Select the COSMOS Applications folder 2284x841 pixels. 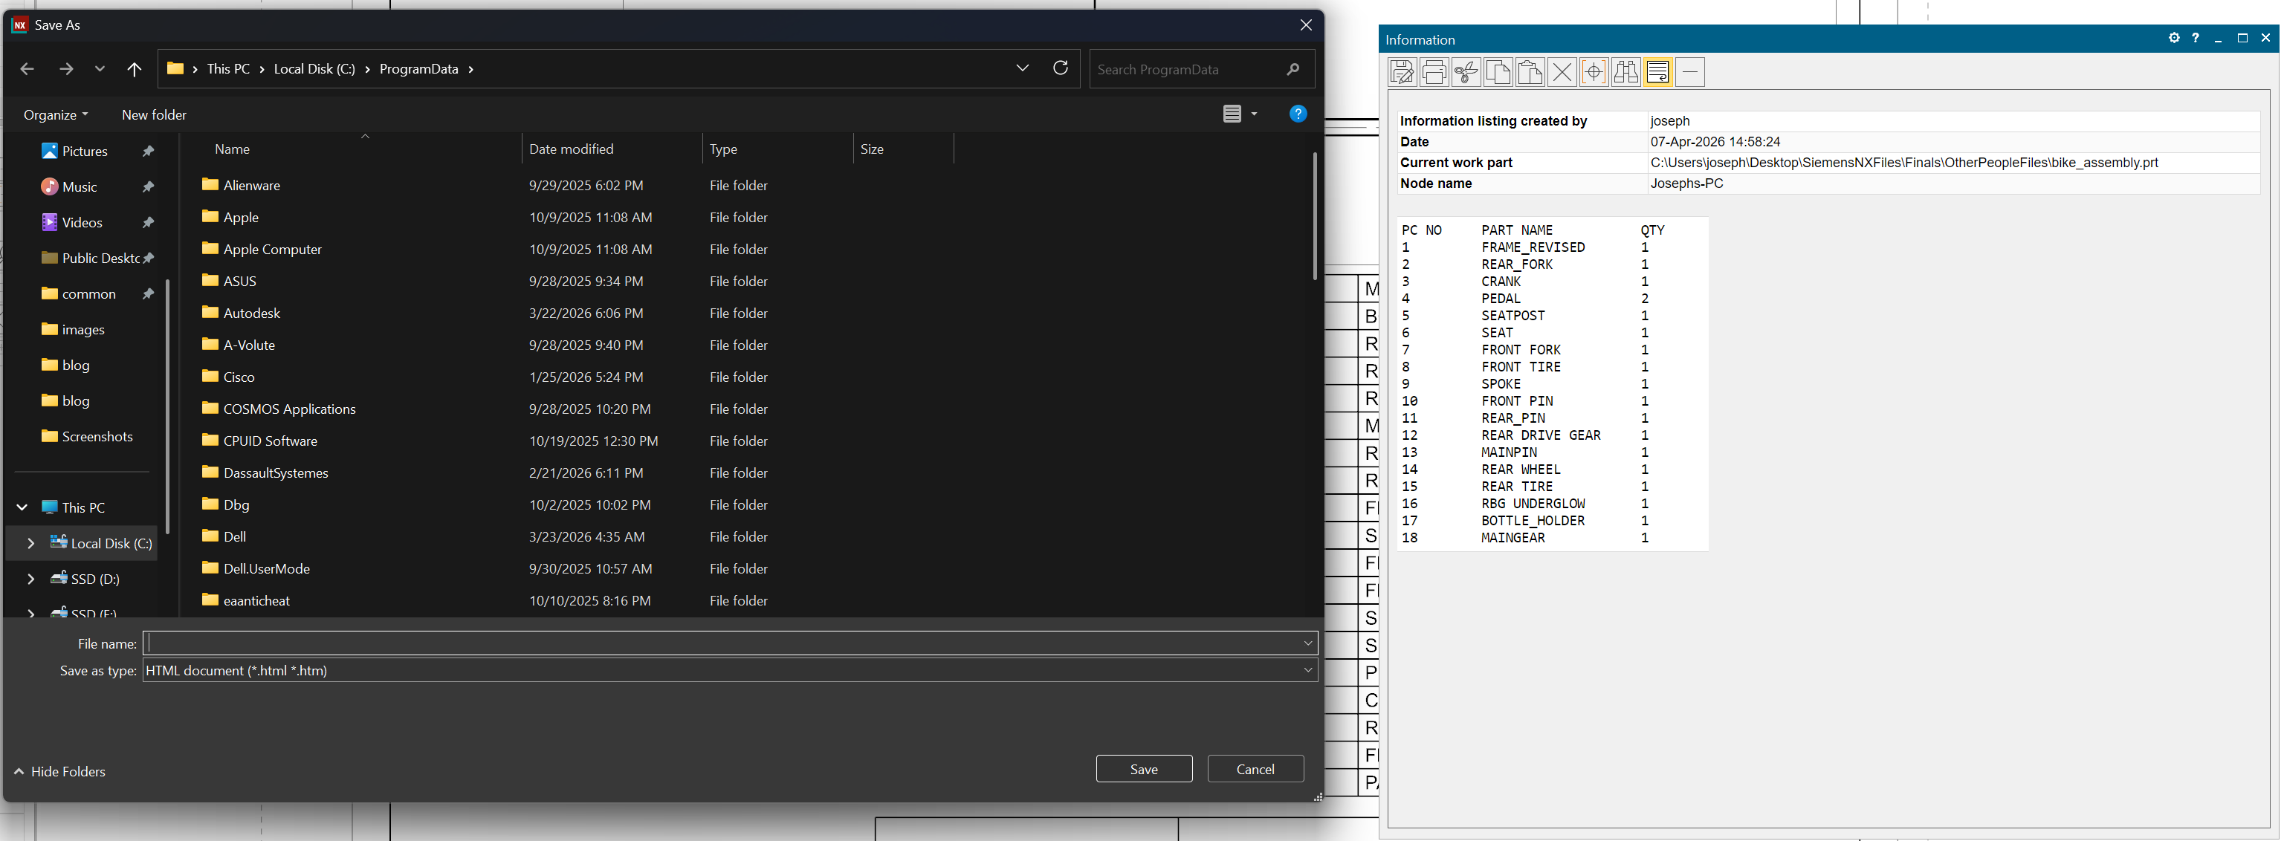coord(289,409)
